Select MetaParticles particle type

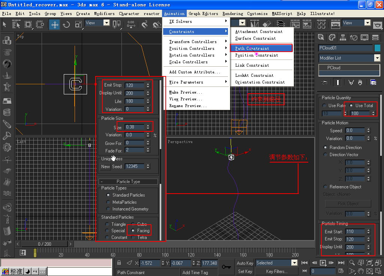[108, 202]
